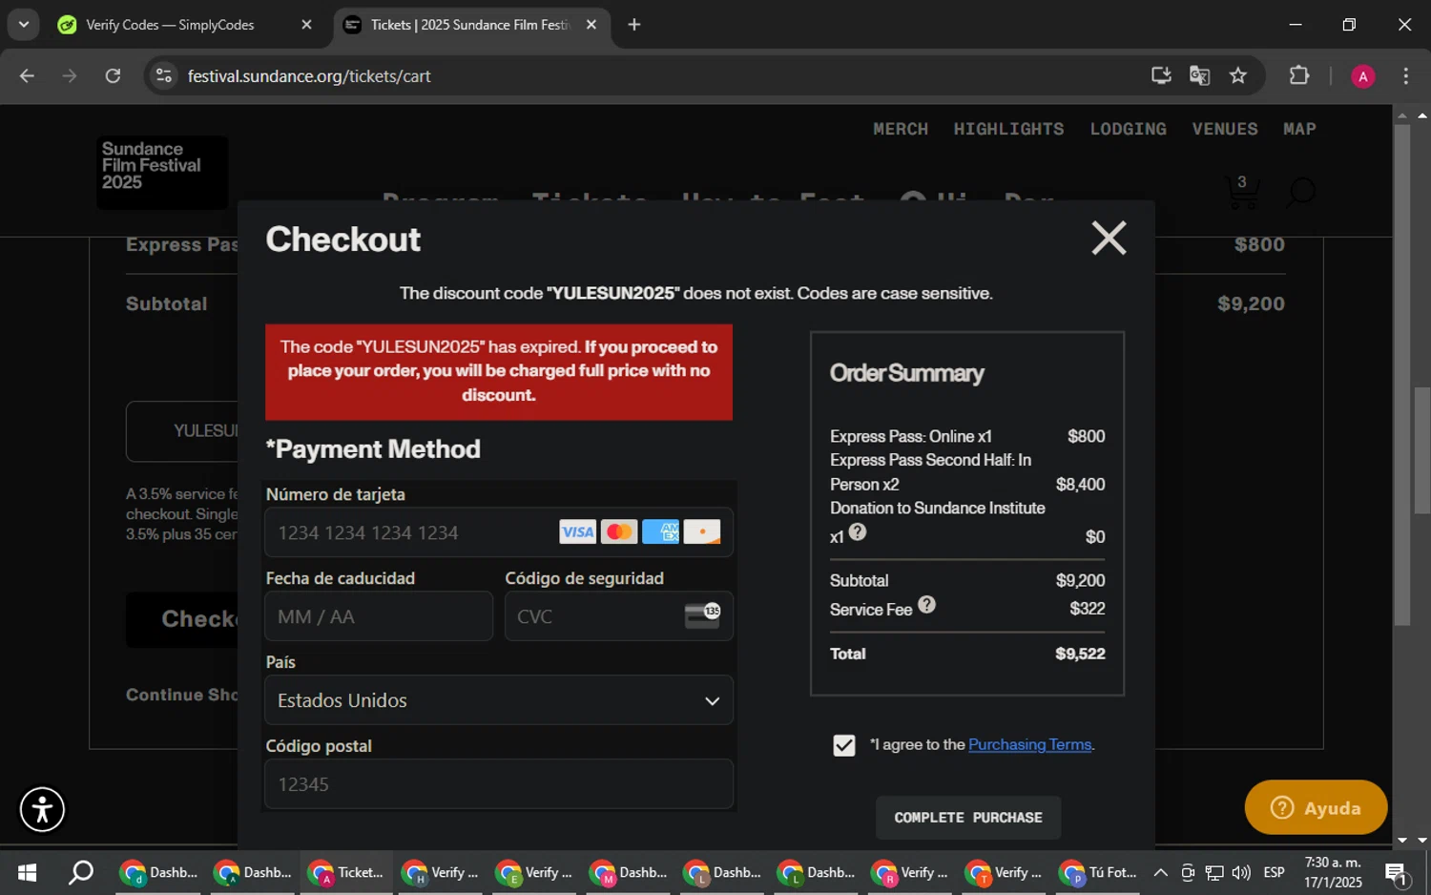Bookmark this page with the star icon
The height and width of the screenshot is (895, 1431).
pyautogui.click(x=1238, y=75)
